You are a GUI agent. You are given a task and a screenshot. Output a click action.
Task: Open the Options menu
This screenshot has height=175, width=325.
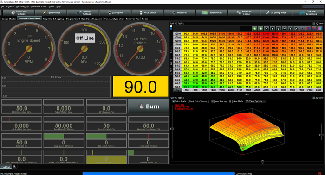10,6
